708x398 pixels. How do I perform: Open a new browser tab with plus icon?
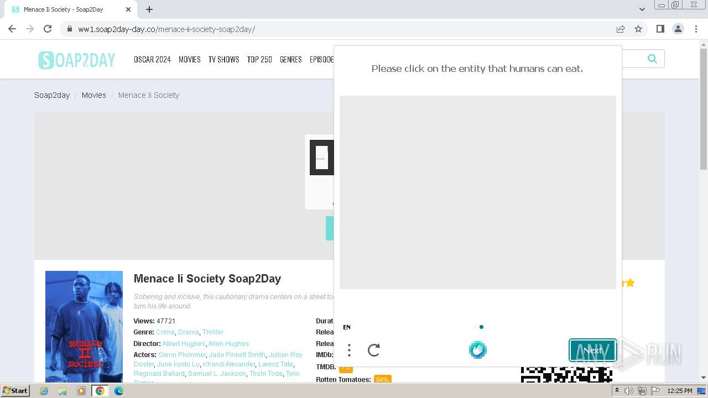point(149,9)
